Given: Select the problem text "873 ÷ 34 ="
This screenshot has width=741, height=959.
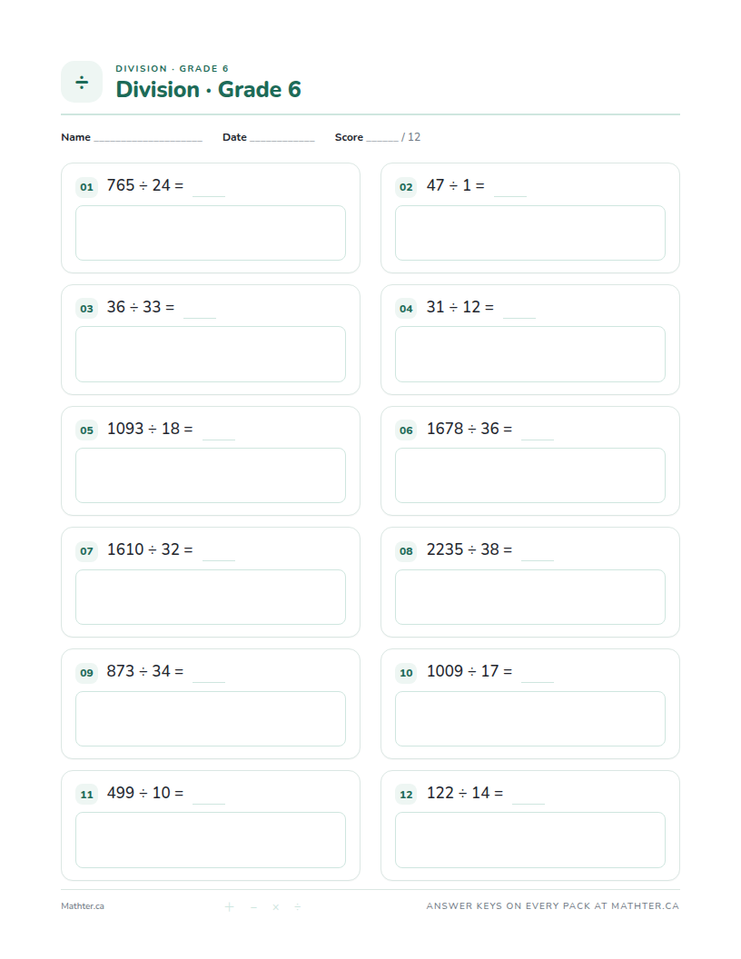Looking at the screenshot, I should tap(145, 671).
